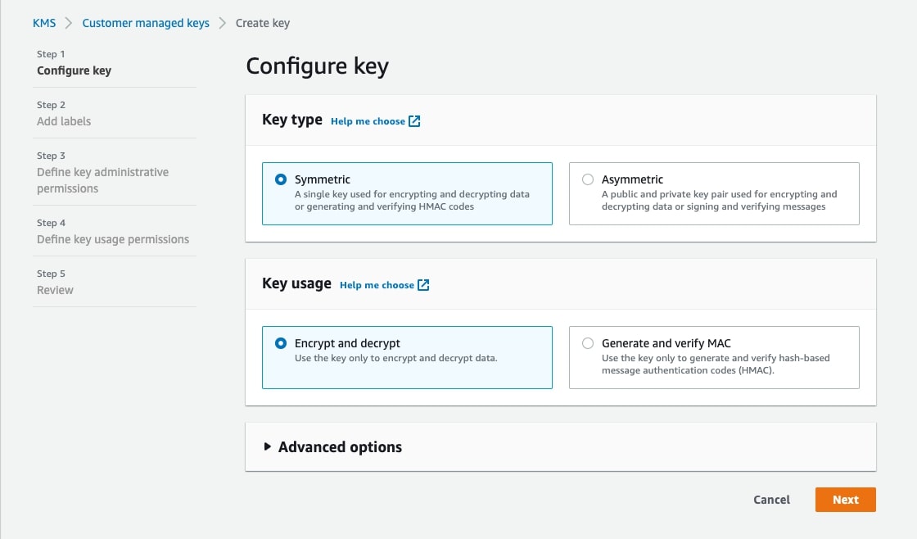Image resolution: width=917 pixels, height=539 pixels.
Task: Click external link icon beside Key type help
Action: click(x=414, y=121)
